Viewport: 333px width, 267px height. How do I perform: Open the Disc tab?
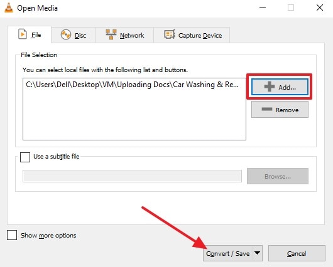tap(74, 35)
